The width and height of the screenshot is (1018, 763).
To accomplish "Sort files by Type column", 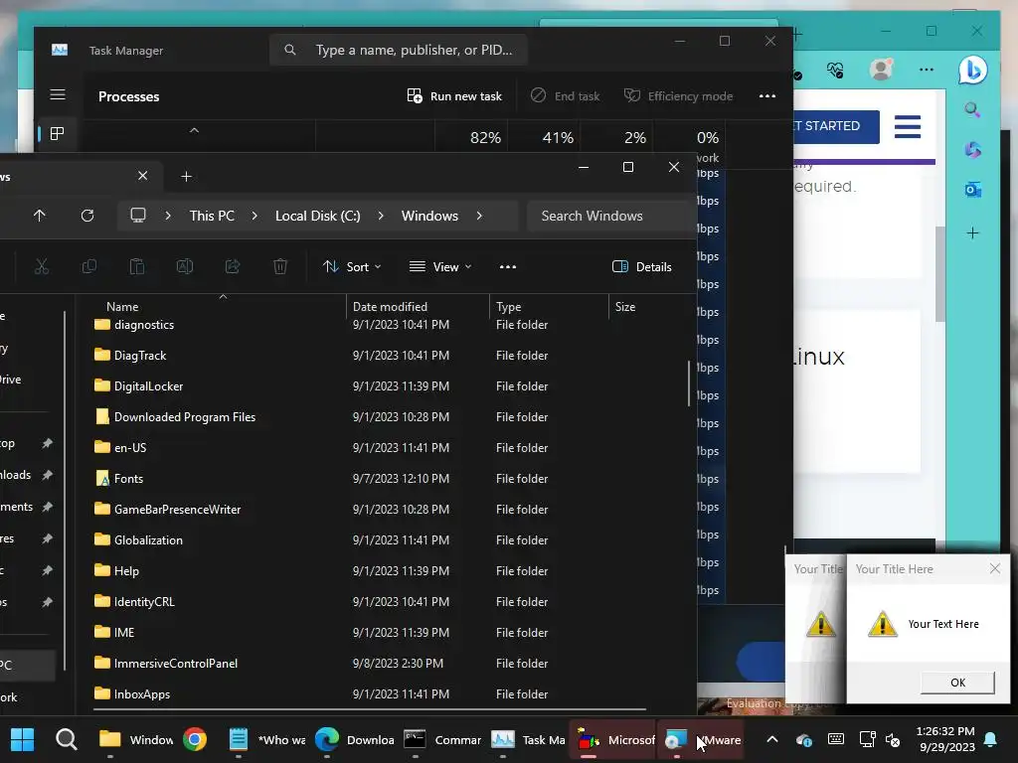I will [508, 307].
